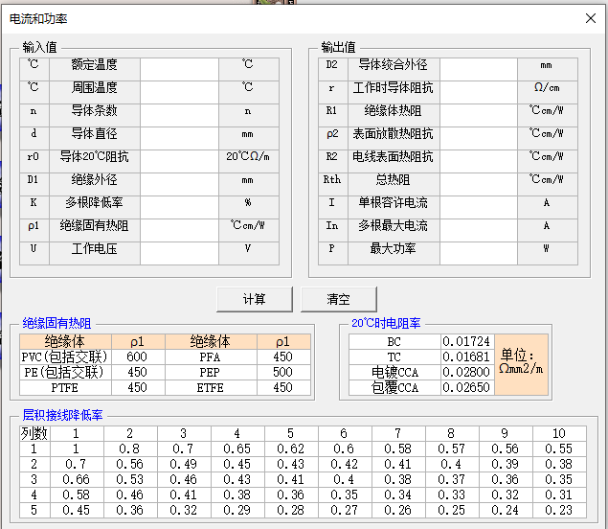This screenshot has width=608, height=529.
Task: Select the 总热阻 output field
Action: [x=478, y=181]
